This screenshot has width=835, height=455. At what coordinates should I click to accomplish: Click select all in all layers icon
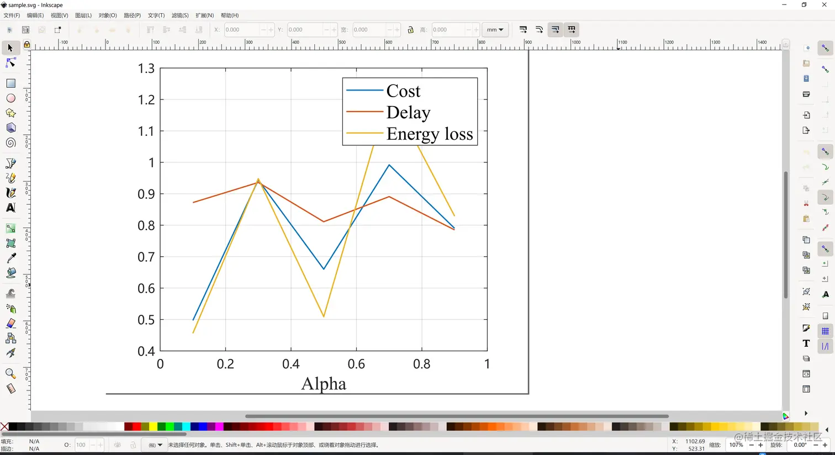pyautogui.click(x=25, y=30)
